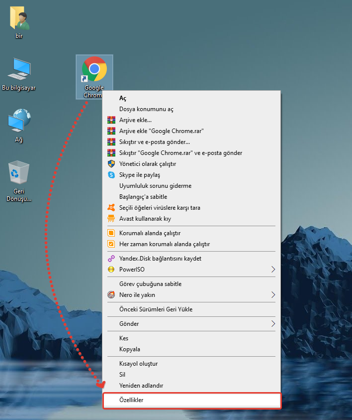Select the Bu bilgisayar desktop icon
Screen dimensions: 352x420
pos(19,70)
